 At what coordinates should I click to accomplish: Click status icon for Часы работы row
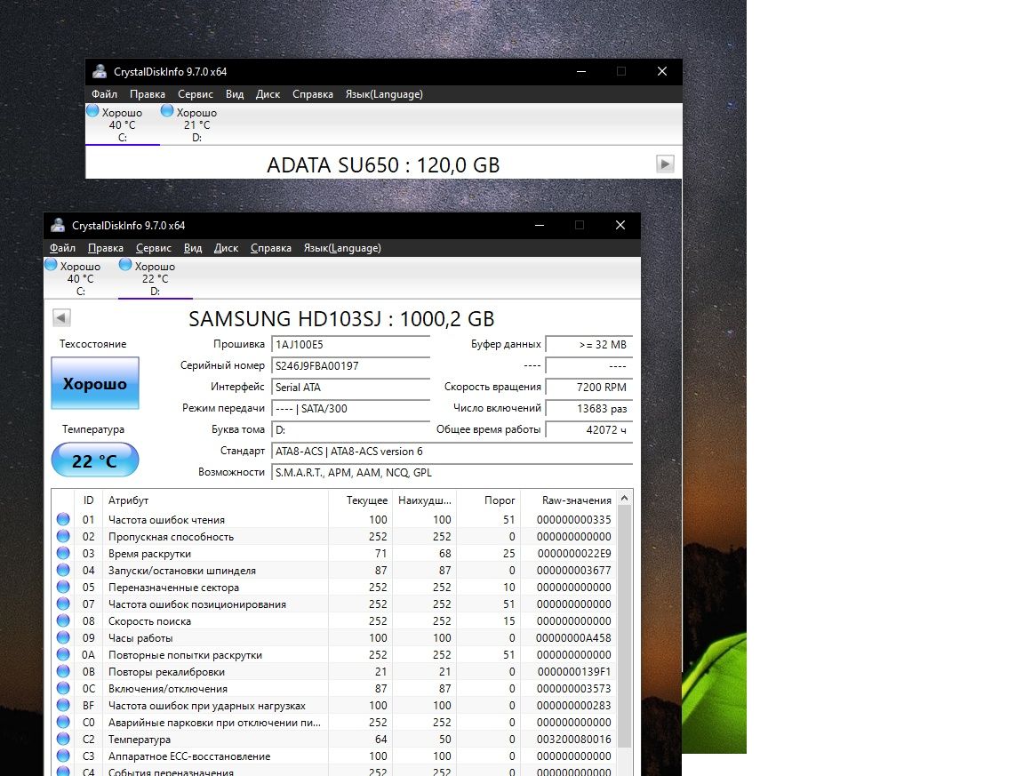[63, 637]
